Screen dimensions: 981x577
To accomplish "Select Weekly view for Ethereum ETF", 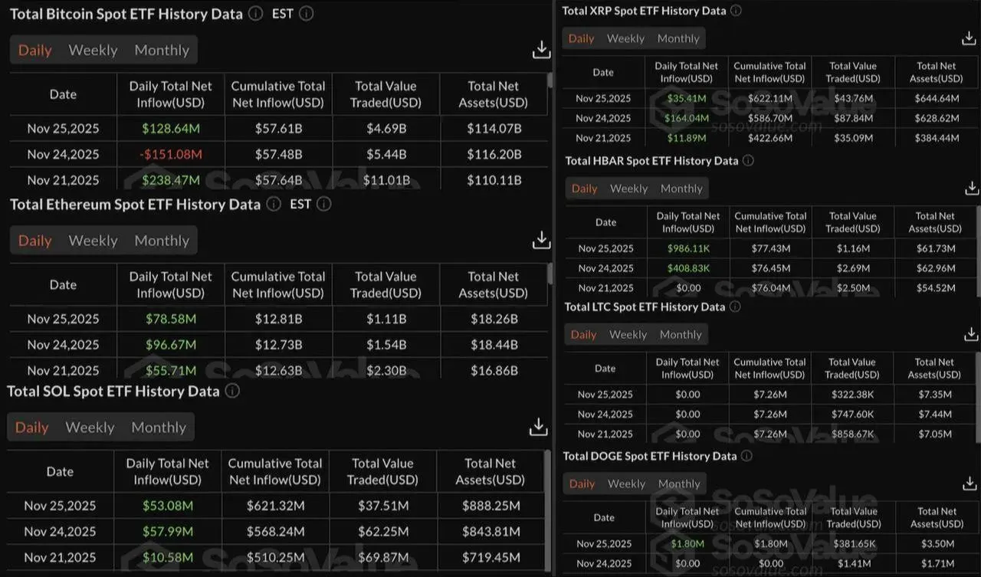I will pos(93,240).
